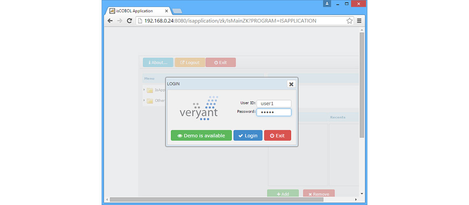
Task: Click the Other folder icon
Action: click(x=150, y=101)
